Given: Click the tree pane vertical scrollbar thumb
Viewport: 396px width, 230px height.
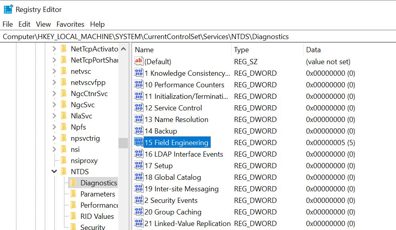Looking at the screenshot, I should point(123,143).
